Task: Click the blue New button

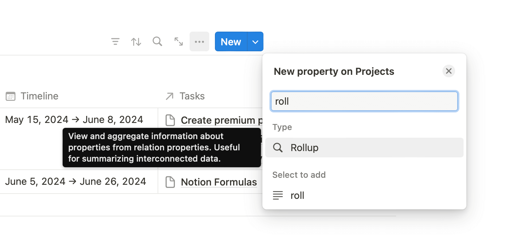Action: 230,41
